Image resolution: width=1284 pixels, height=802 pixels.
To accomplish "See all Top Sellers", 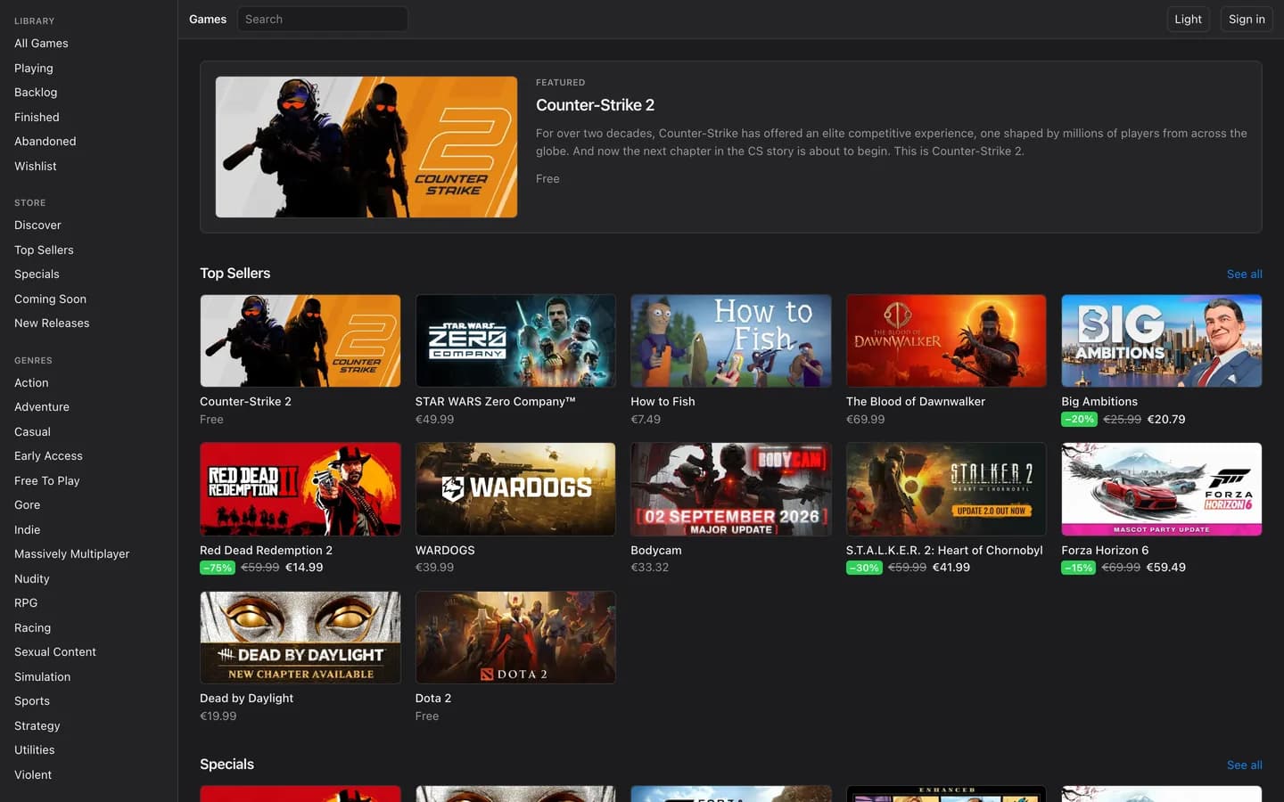I will coord(1244,274).
